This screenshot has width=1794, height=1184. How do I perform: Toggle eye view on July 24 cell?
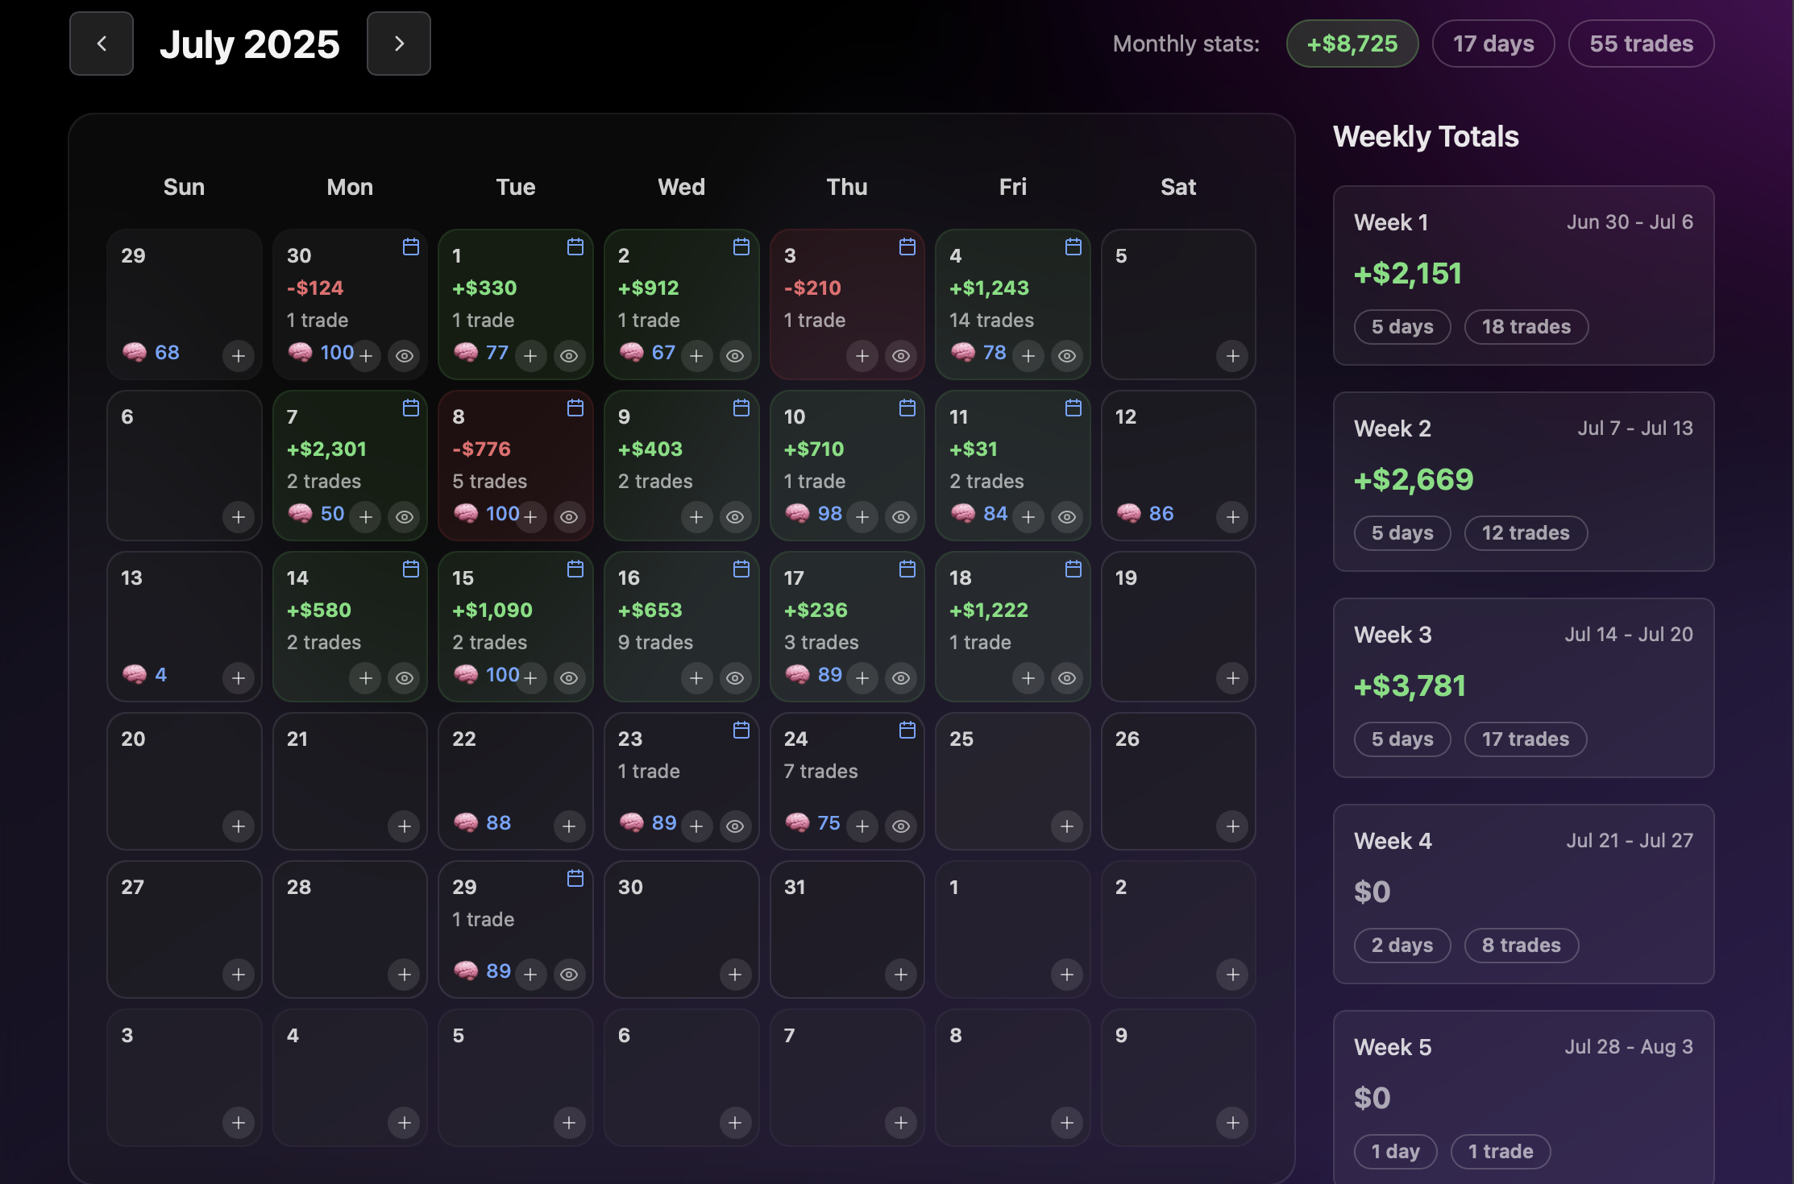point(901,826)
